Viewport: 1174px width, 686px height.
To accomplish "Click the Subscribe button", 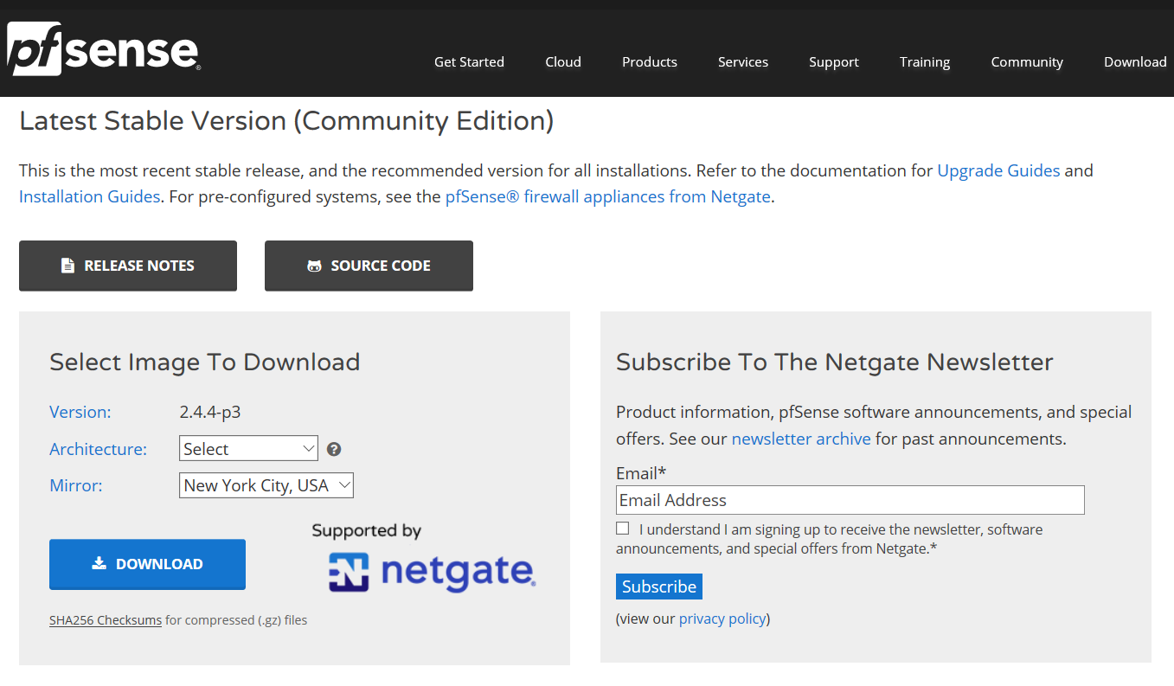I will pos(659,587).
